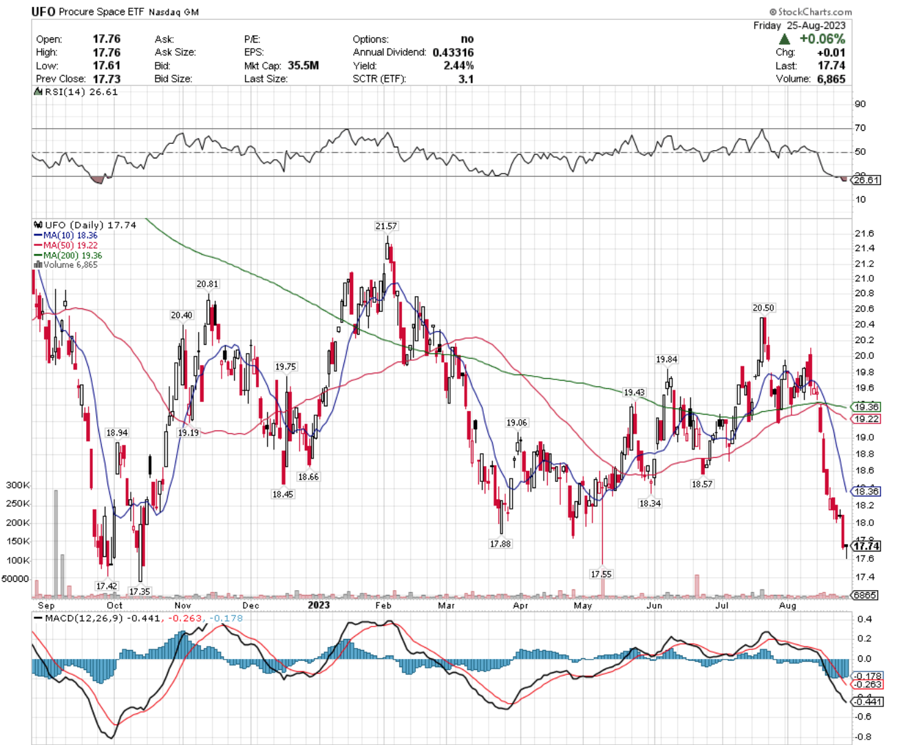
Task: Click the StockCharts.com watermark link
Action: click(x=810, y=12)
